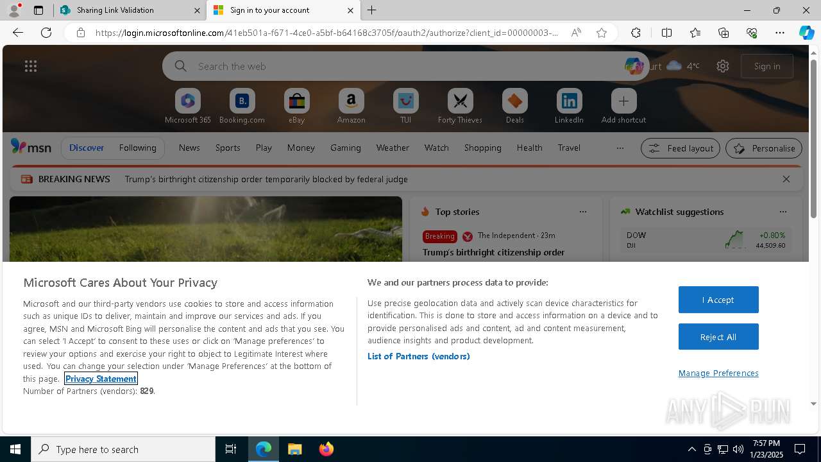
Task: Open the app launcher grid
Action: (31, 66)
